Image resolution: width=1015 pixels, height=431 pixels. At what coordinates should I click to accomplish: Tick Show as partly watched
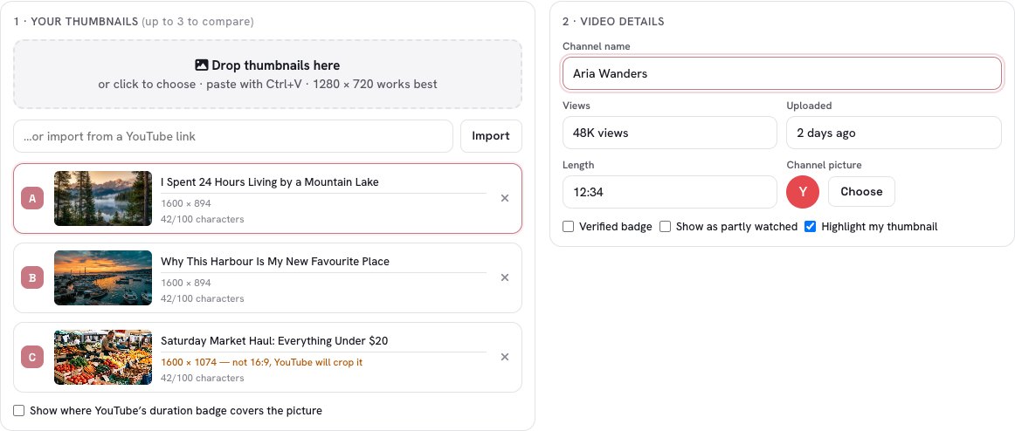tap(665, 227)
